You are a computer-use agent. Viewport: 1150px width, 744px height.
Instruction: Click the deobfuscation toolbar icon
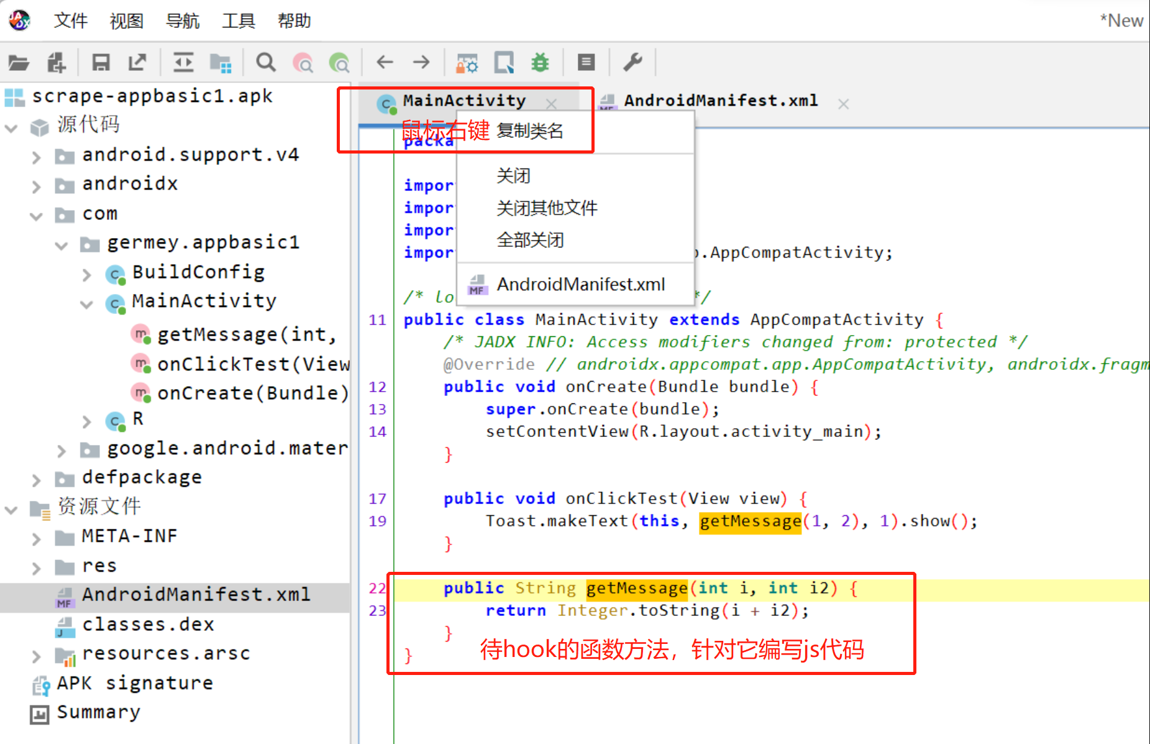pyautogui.click(x=467, y=63)
